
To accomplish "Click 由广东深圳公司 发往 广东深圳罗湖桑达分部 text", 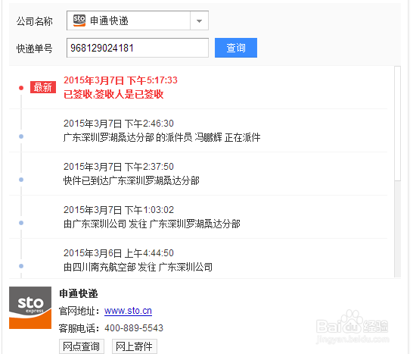I will 152,224.
